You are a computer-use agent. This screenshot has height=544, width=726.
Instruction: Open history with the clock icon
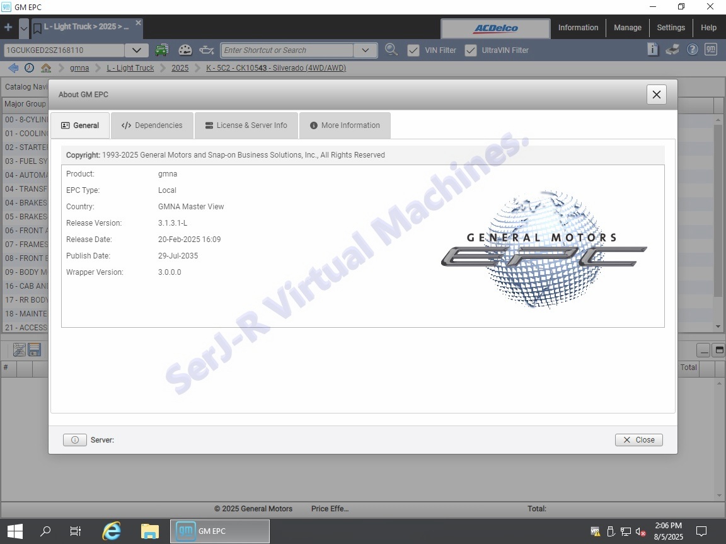[x=29, y=68]
